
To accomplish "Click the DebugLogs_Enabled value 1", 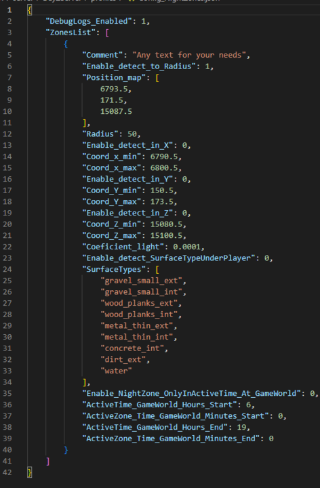I will point(144,21).
